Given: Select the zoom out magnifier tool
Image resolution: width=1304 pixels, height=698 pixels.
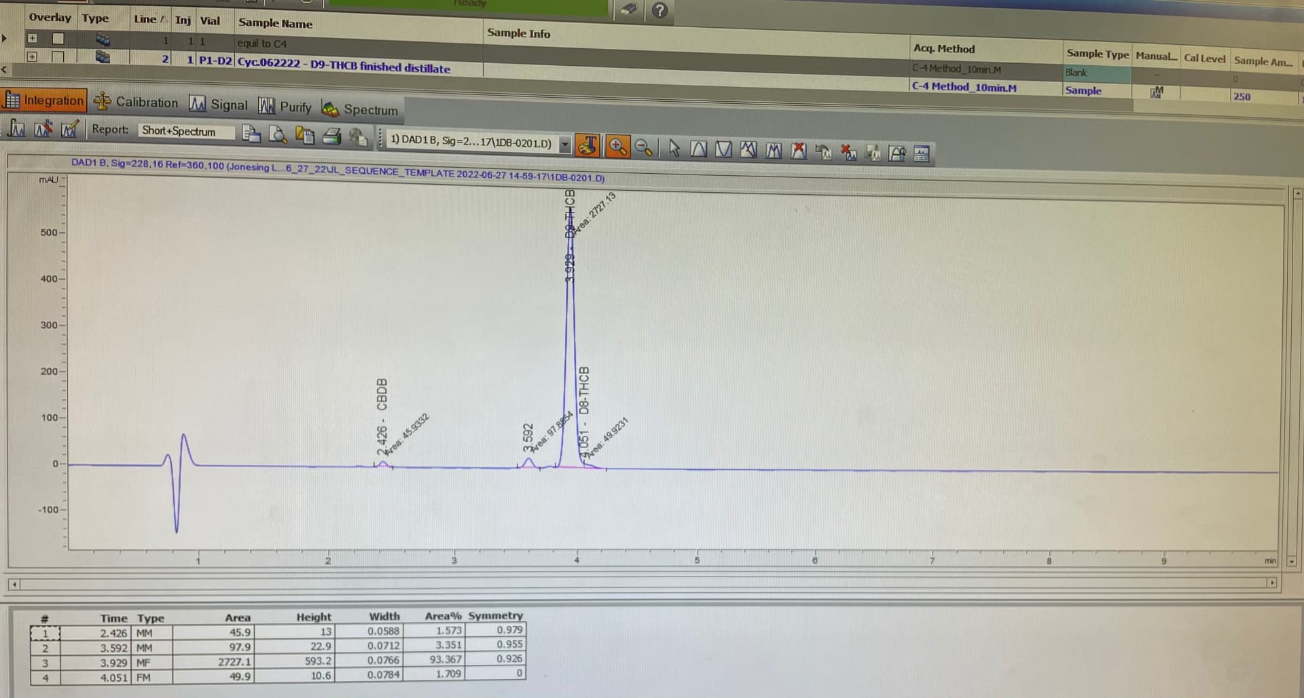Looking at the screenshot, I should point(644,147).
